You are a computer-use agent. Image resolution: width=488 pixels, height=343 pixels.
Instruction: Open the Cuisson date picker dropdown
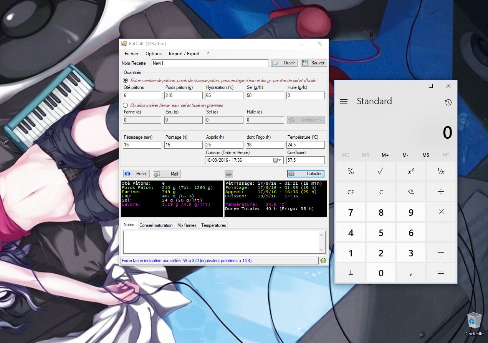(280, 160)
